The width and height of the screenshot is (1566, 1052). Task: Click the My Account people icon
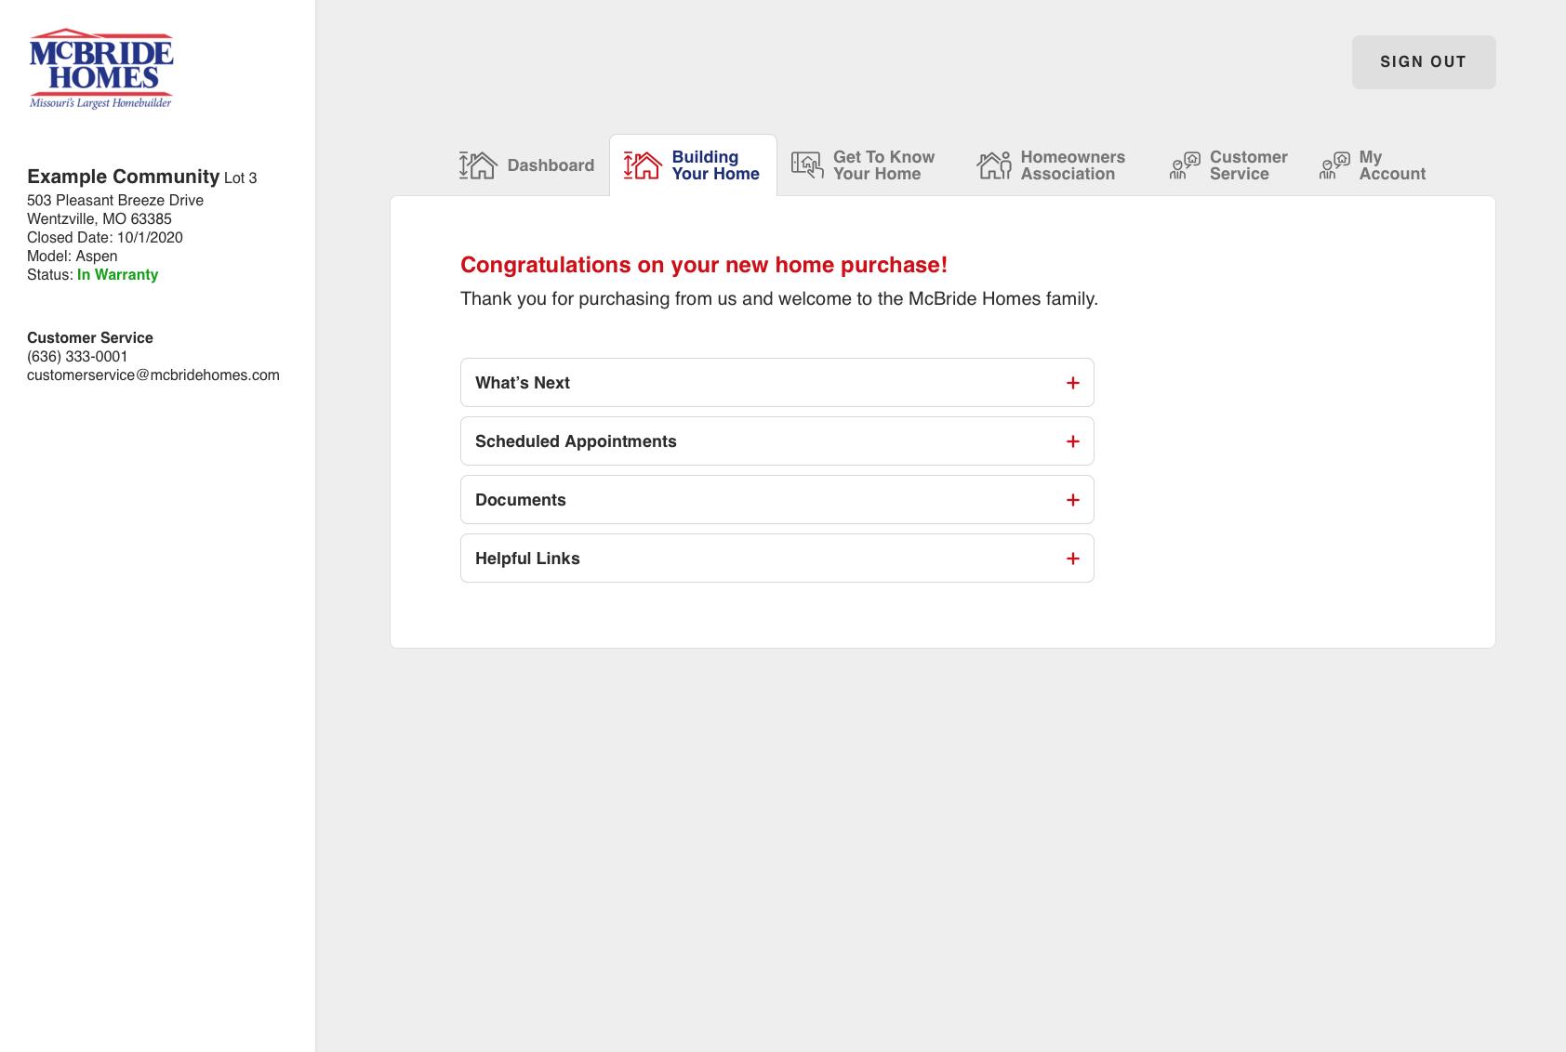pyautogui.click(x=1334, y=165)
